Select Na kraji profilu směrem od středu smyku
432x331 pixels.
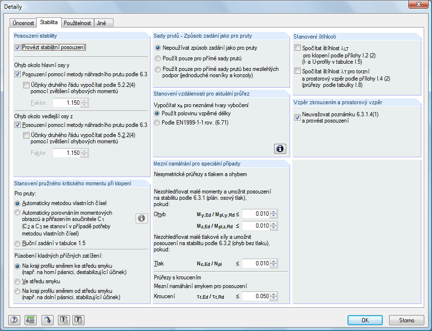(17, 291)
